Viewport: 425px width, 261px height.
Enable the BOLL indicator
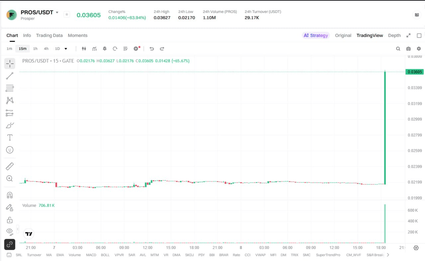point(105,255)
